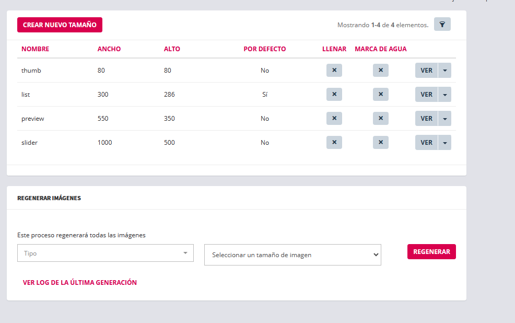Click VER button for preview row
Image resolution: width=515 pixels, height=323 pixels.
426,119
